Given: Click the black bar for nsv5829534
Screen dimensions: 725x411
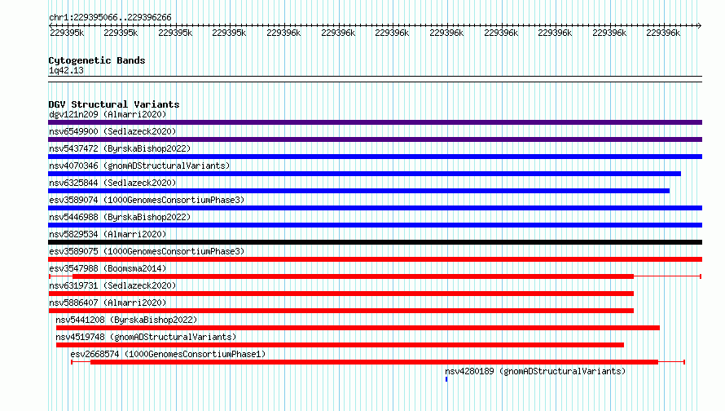Looking at the screenshot, I should point(375,242).
